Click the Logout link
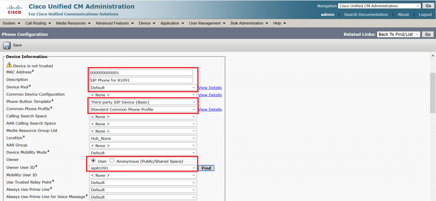This screenshot has width=436, height=201. point(425,14)
